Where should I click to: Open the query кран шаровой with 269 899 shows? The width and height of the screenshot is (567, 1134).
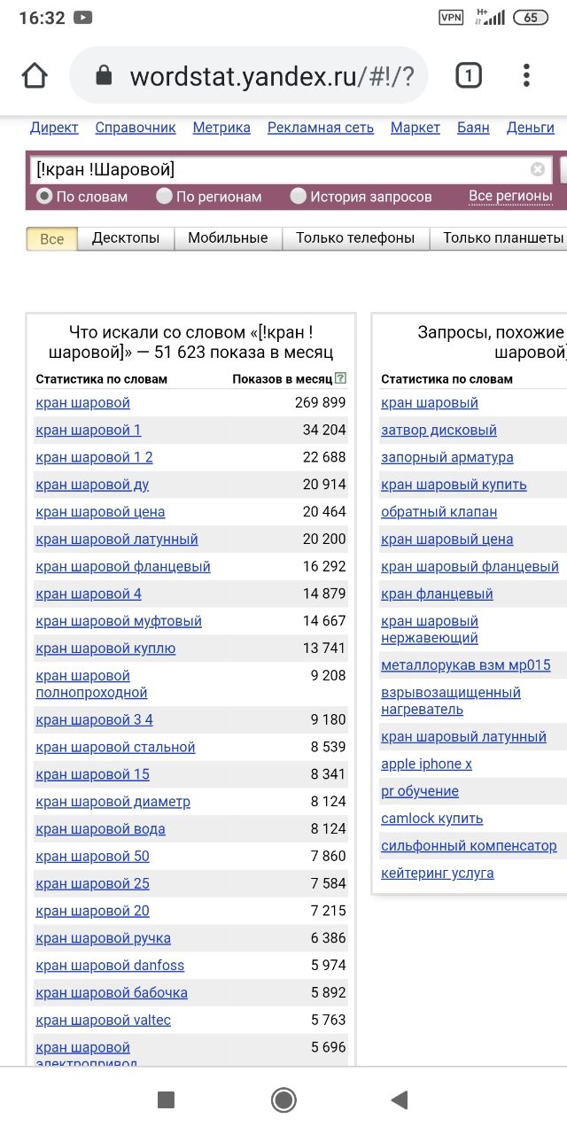coord(82,403)
